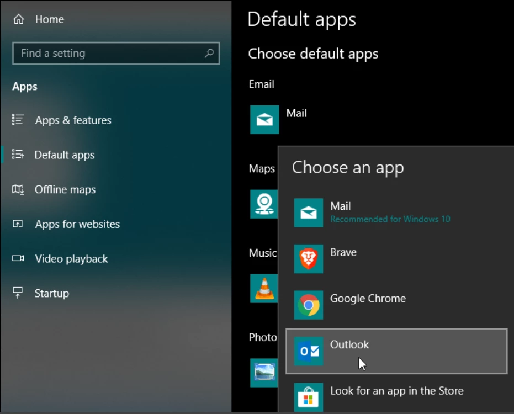Choose Mail in the Choose an app list
This screenshot has width=514, height=414.
click(396, 213)
